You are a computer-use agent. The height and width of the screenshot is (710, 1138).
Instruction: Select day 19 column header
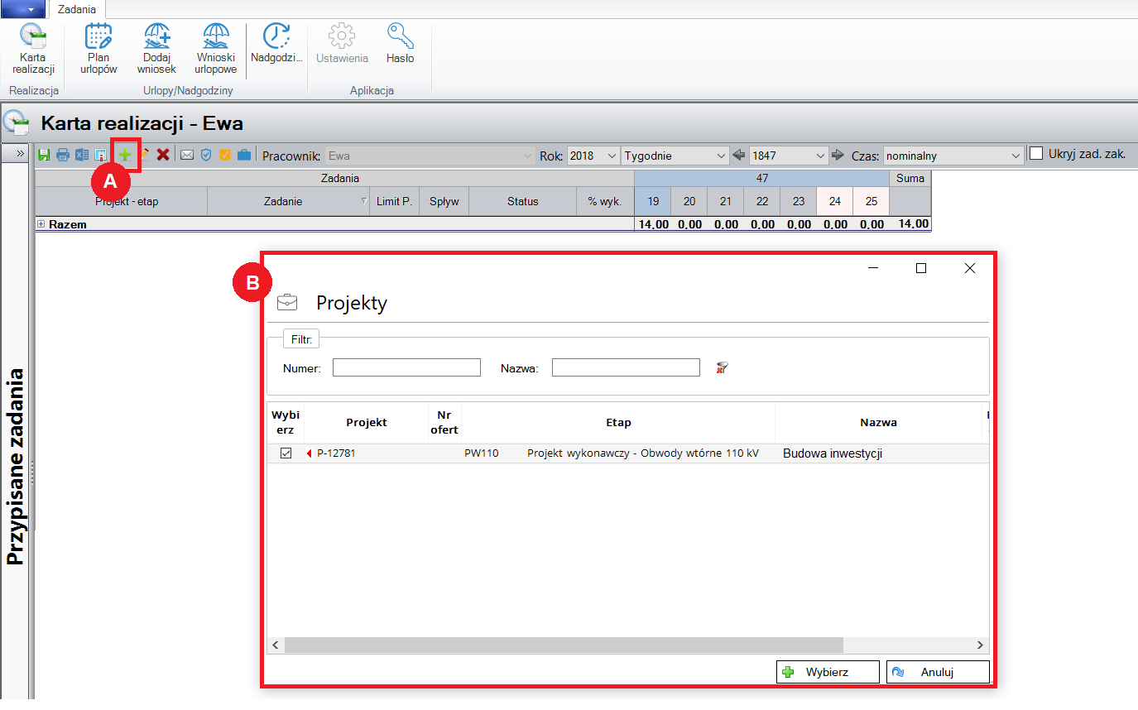click(652, 201)
